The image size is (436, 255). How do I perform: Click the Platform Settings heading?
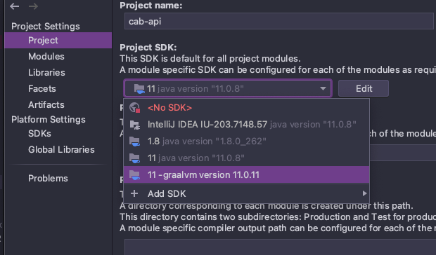pyautogui.click(x=49, y=119)
